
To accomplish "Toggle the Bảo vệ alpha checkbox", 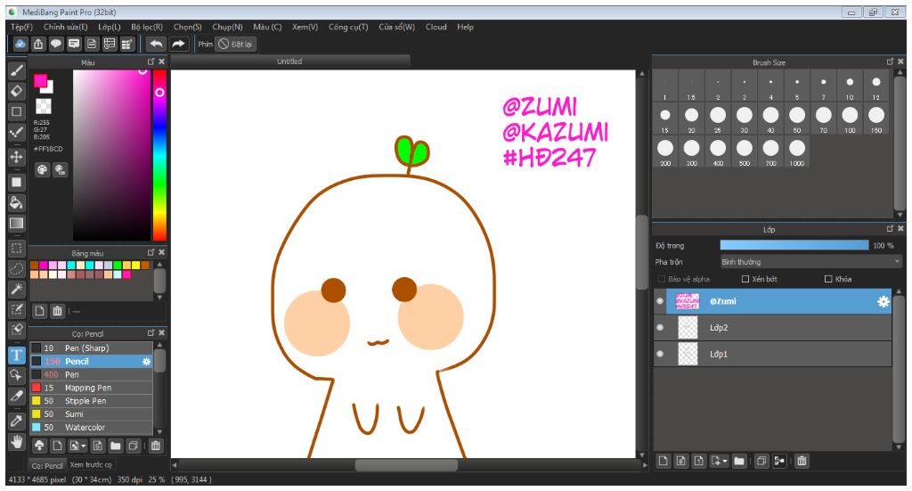I will point(662,279).
